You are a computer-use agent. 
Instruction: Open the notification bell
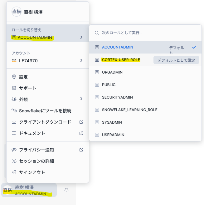point(66,190)
